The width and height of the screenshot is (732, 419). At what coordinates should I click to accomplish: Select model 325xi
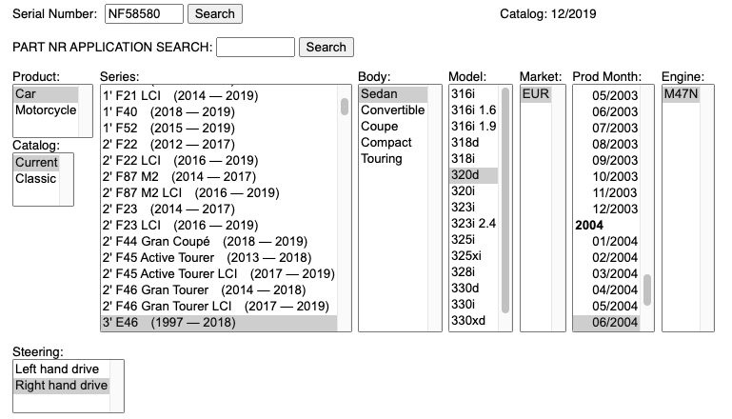pyautogui.click(x=474, y=256)
